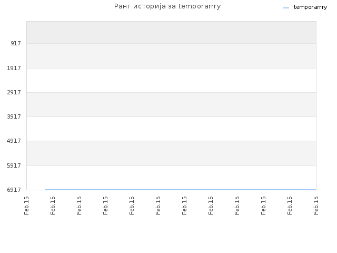The height and width of the screenshot is (253, 337).
Task: Click the leftmost Feb.15 x-axis label
Action: [x=26, y=206]
